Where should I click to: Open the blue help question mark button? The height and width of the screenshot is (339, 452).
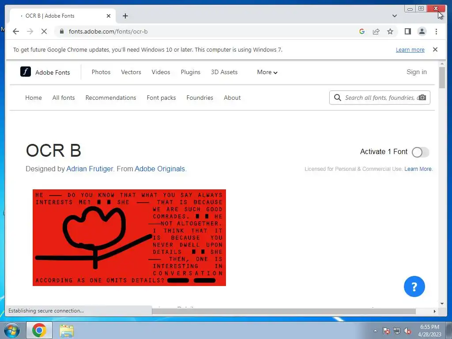(414, 286)
